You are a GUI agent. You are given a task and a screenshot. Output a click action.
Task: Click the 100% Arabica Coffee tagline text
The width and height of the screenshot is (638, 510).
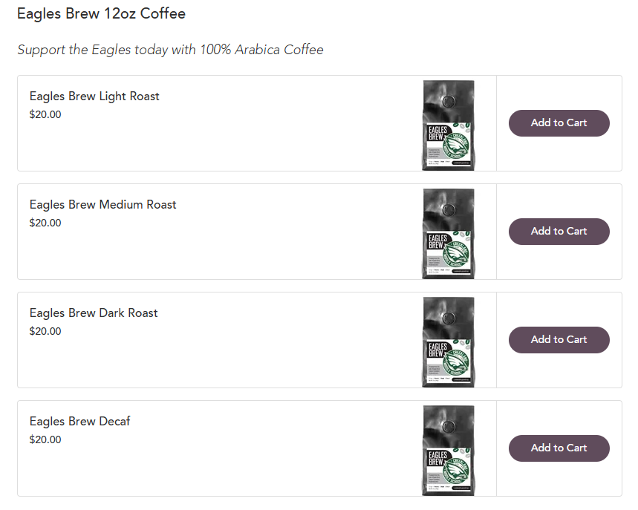pyautogui.click(x=261, y=50)
